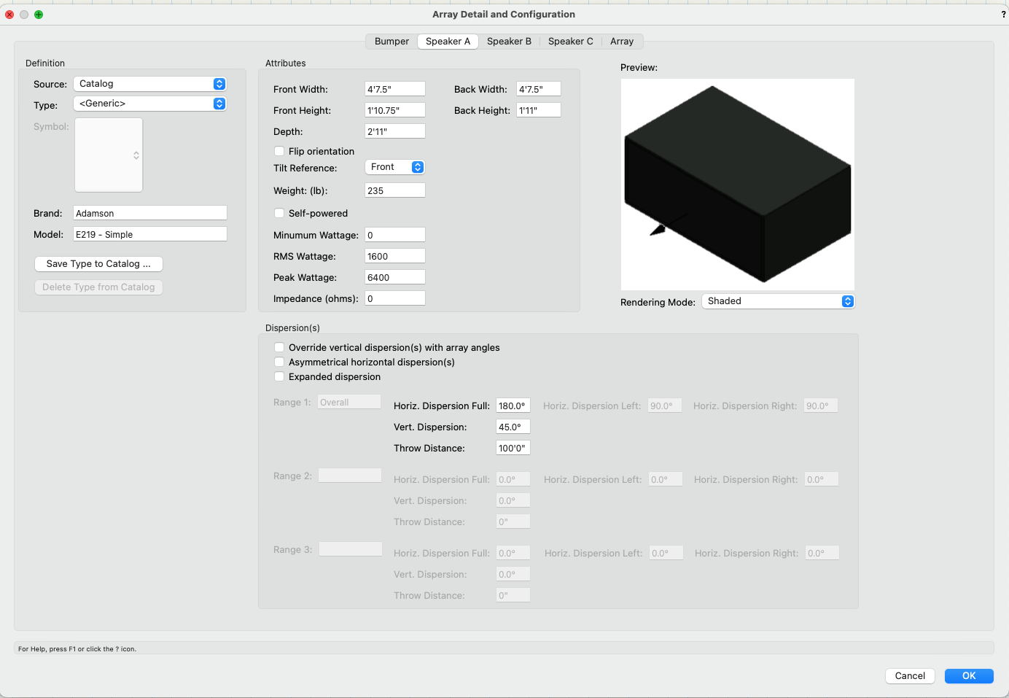Click the Cancel button
Image resolution: width=1009 pixels, height=698 pixels.
click(910, 676)
